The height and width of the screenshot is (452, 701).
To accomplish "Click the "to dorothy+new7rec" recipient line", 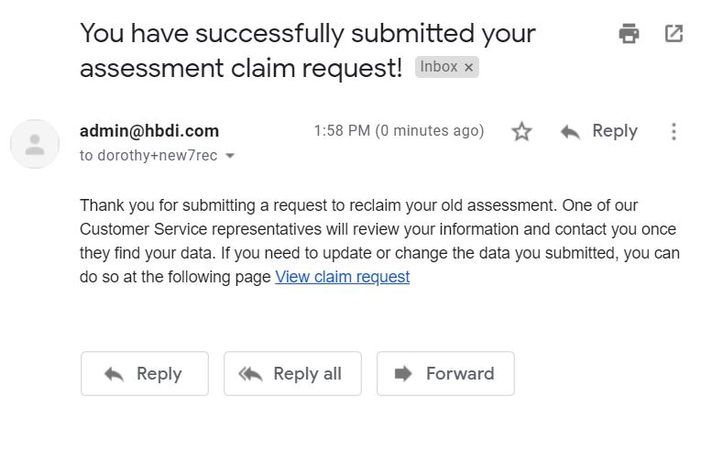I will point(148,156).
